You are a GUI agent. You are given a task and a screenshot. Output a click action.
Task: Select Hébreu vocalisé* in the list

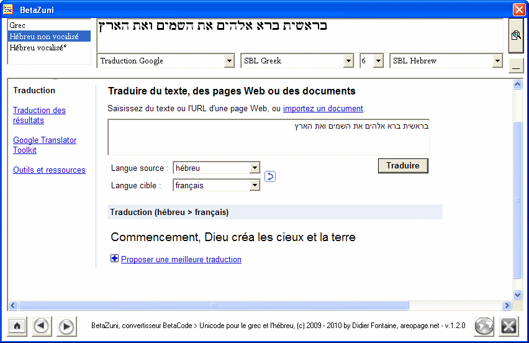(x=49, y=48)
